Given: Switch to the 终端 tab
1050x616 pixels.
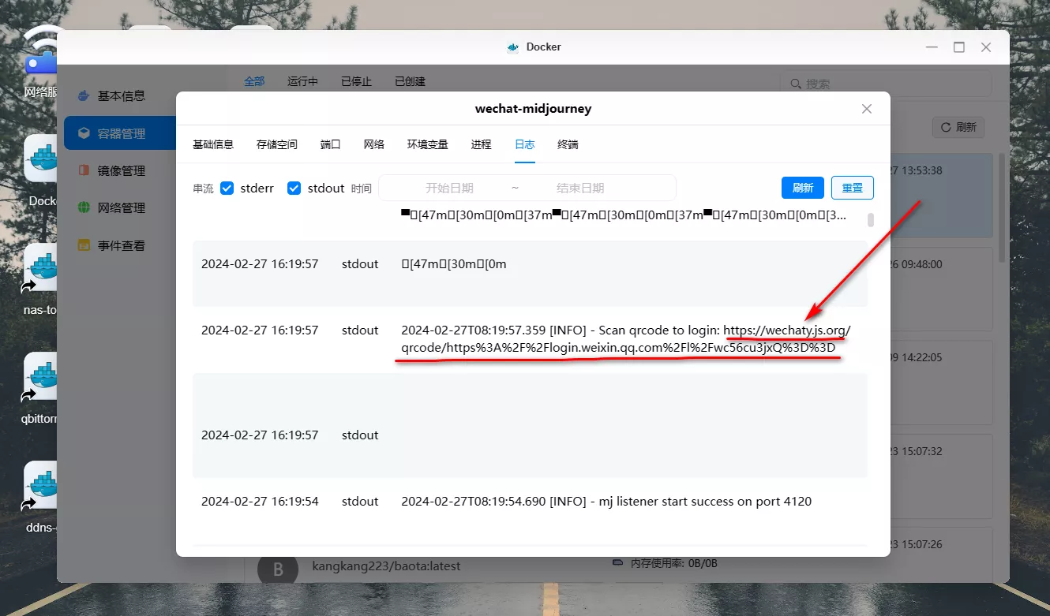Looking at the screenshot, I should click(568, 144).
